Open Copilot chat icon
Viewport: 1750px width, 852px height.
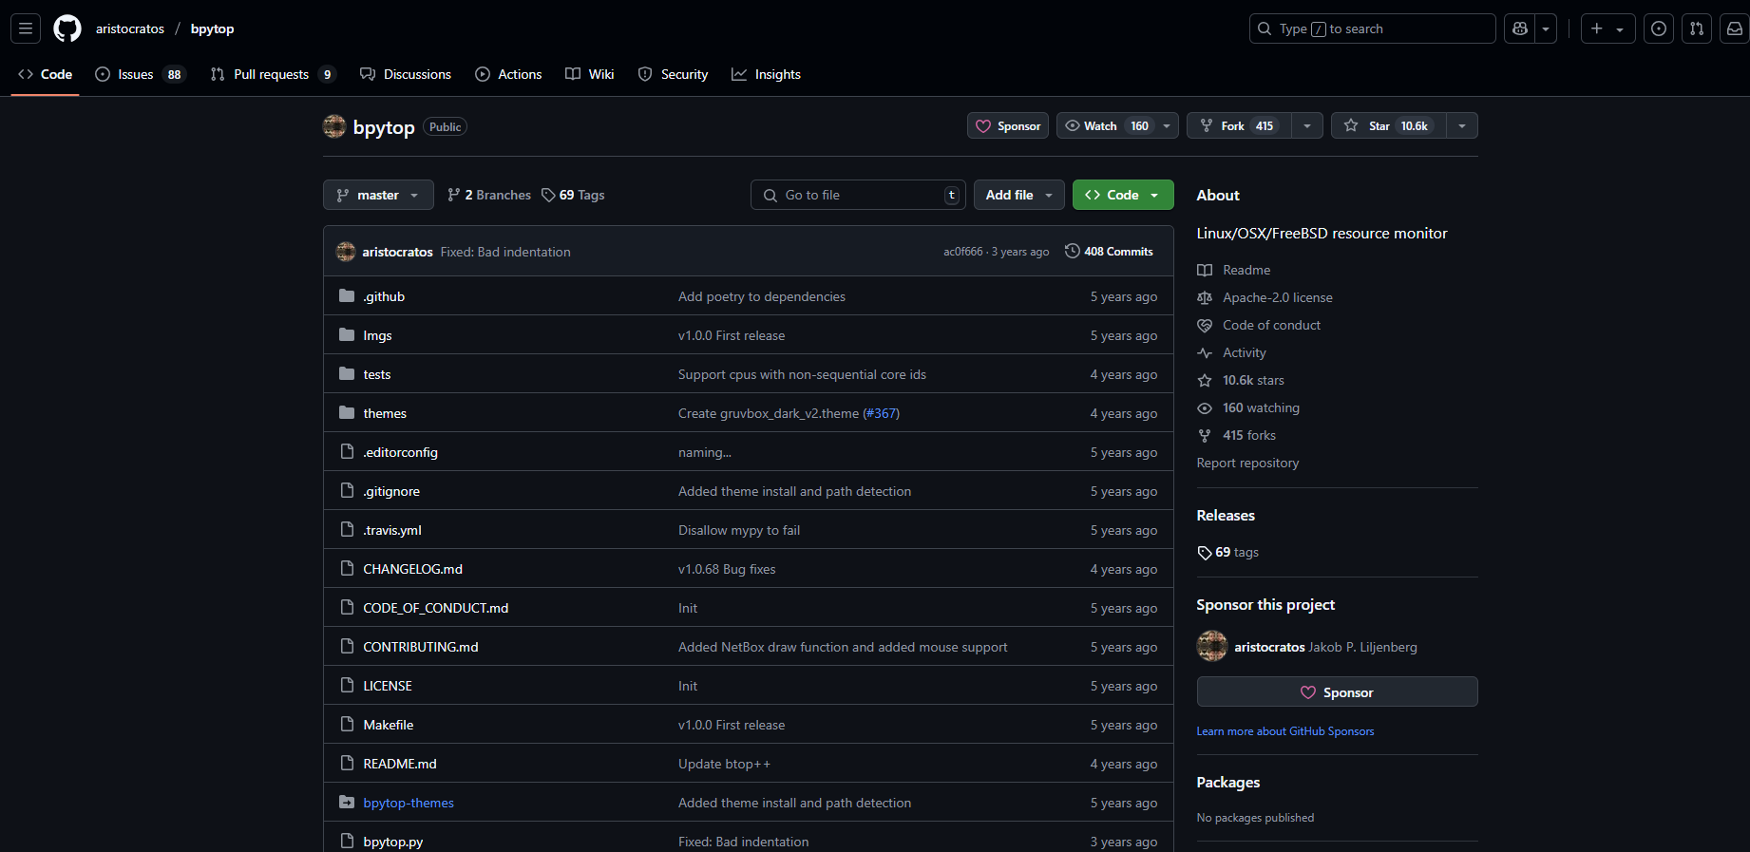(x=1520, y=28)
